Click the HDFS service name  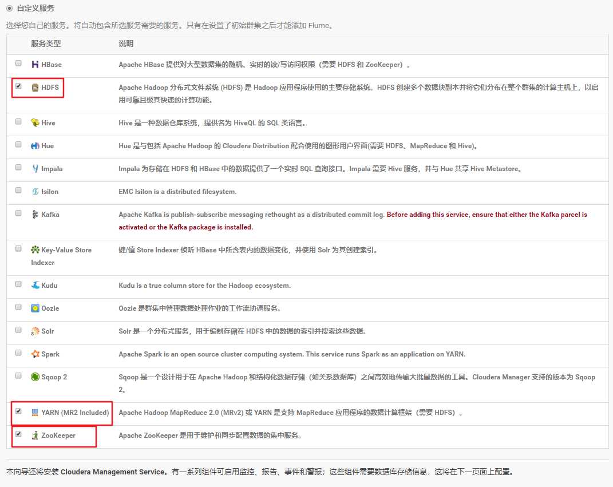pos(50,88)
